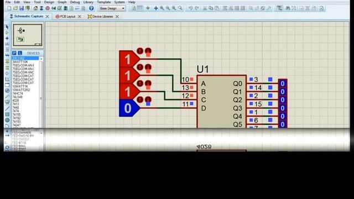Select the Virtual Instruments tool

[x=7, y=102]
